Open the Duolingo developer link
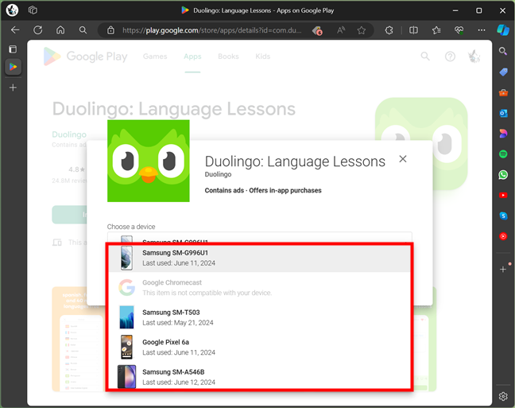 tap(69, 134)
